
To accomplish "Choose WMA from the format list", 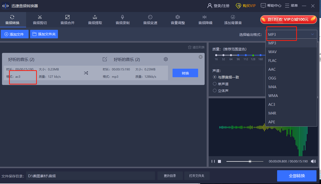I will point(291,96).
